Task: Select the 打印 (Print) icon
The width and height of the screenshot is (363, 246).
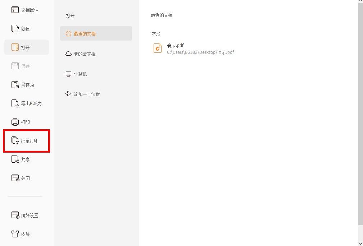Action: 24,122
